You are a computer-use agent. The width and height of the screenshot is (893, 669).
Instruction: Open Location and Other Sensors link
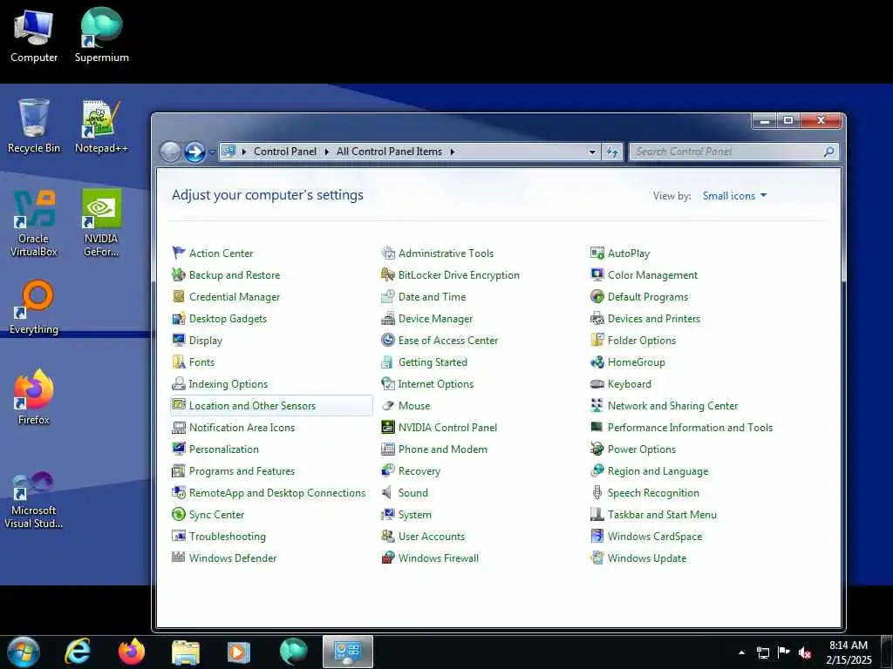point(252,406)
